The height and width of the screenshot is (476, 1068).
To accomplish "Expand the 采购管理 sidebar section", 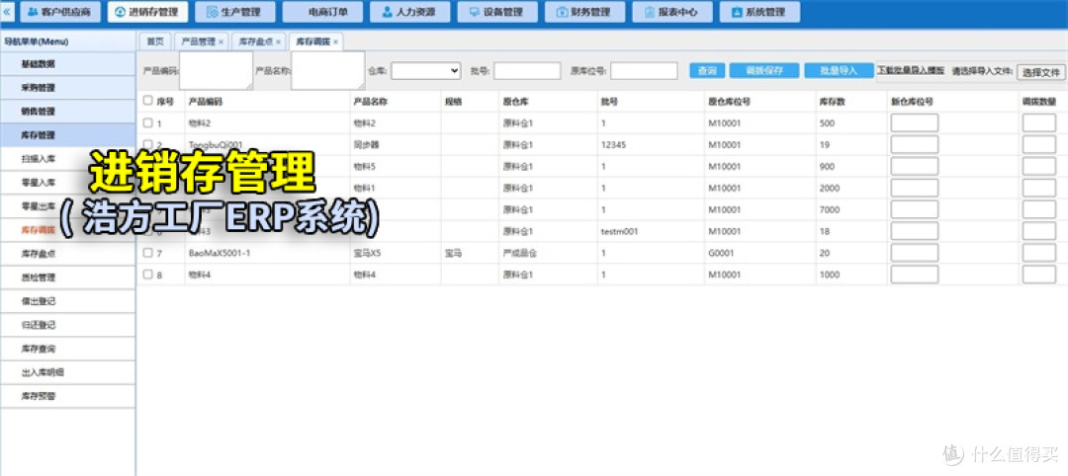I will 68,88.
